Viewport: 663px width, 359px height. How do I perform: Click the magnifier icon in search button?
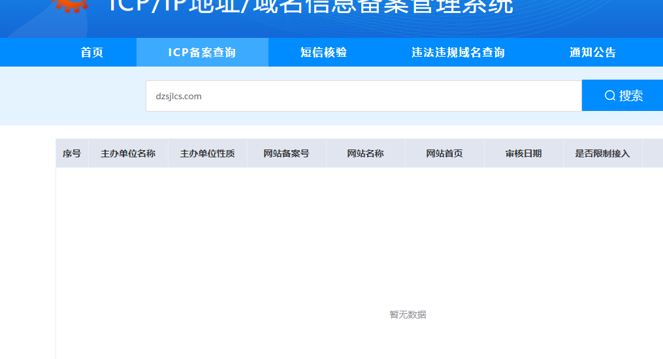(610, 96)
